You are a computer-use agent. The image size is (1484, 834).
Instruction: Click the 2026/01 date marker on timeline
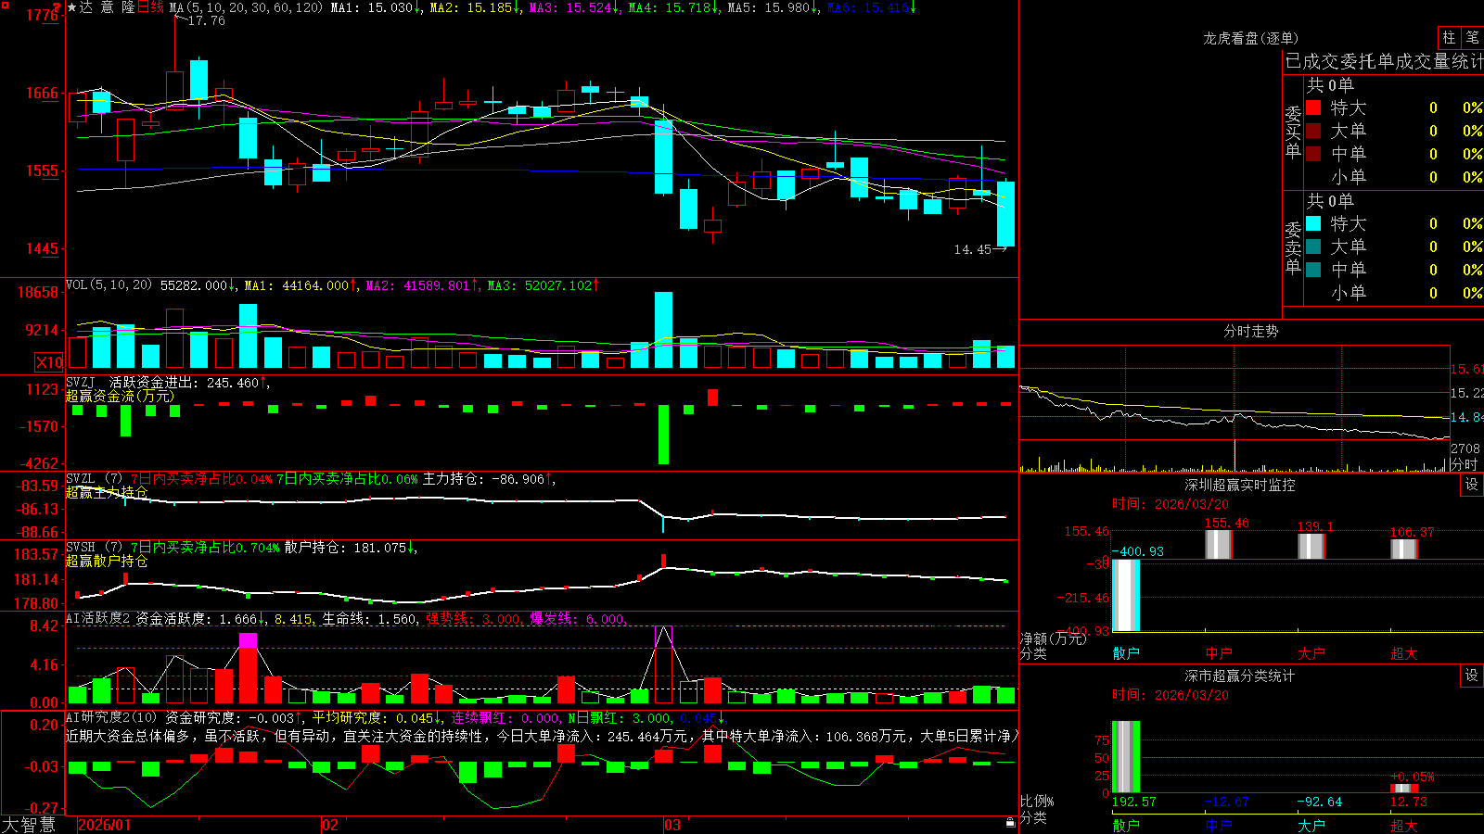(x=105, y=825)
